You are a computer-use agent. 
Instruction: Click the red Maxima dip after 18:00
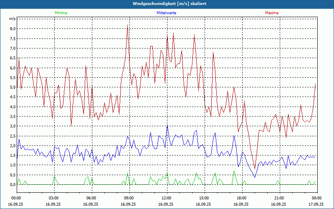tap(255, 169)
